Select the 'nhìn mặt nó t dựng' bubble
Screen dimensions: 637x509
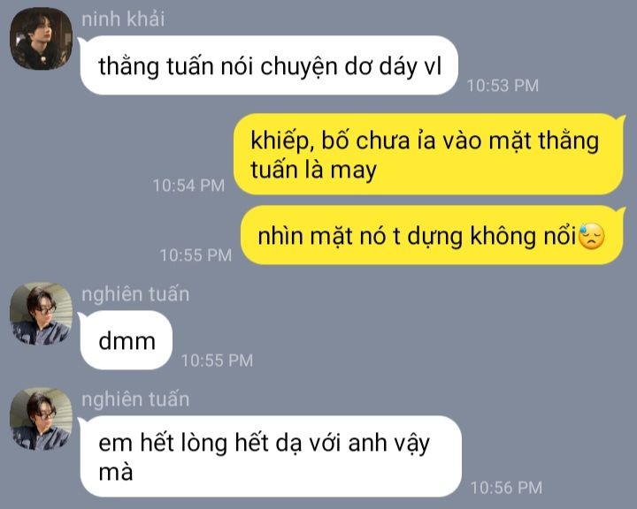coord(433,235)
